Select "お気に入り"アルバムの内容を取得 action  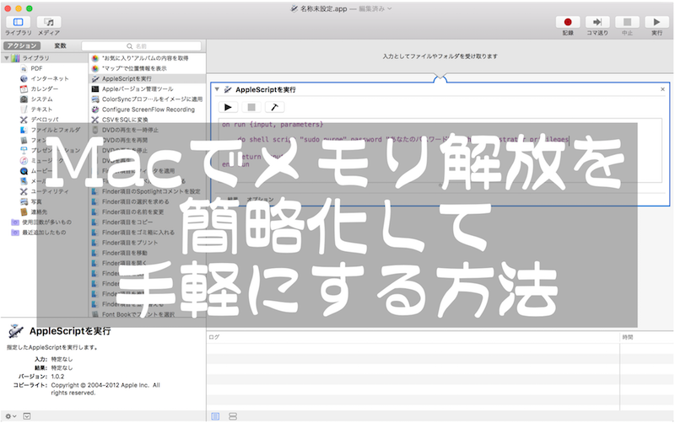click(x=147, y=58)
